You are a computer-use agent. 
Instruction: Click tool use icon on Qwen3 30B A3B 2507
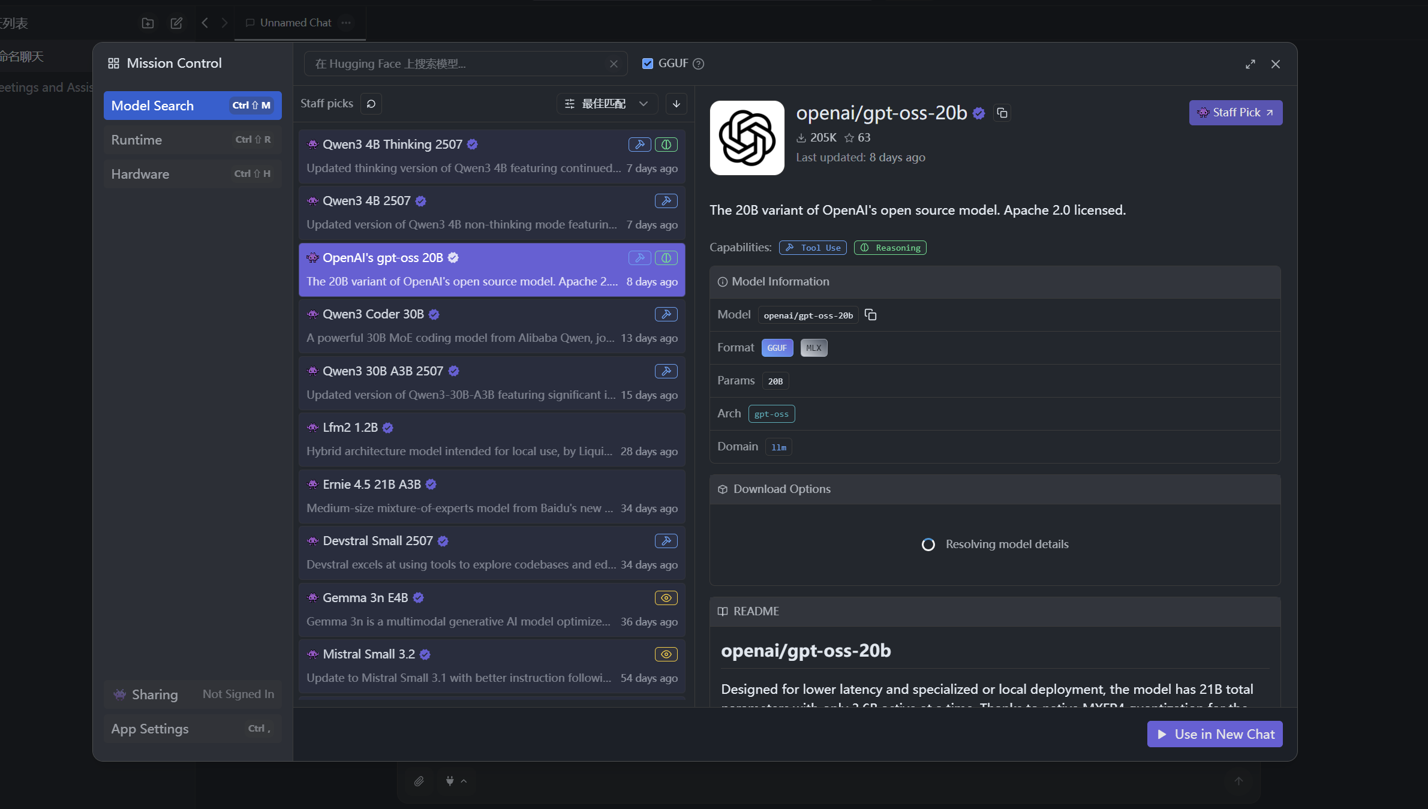(666, 371)
